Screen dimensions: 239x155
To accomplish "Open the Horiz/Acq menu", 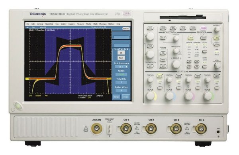I will 49,24.
